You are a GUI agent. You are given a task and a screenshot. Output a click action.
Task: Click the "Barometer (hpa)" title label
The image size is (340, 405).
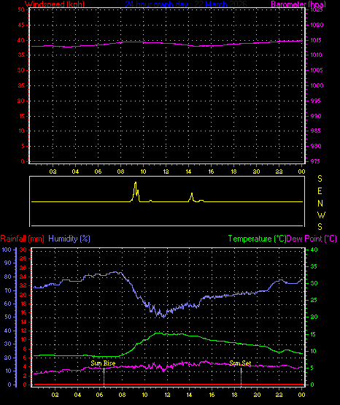click(298, 4)
